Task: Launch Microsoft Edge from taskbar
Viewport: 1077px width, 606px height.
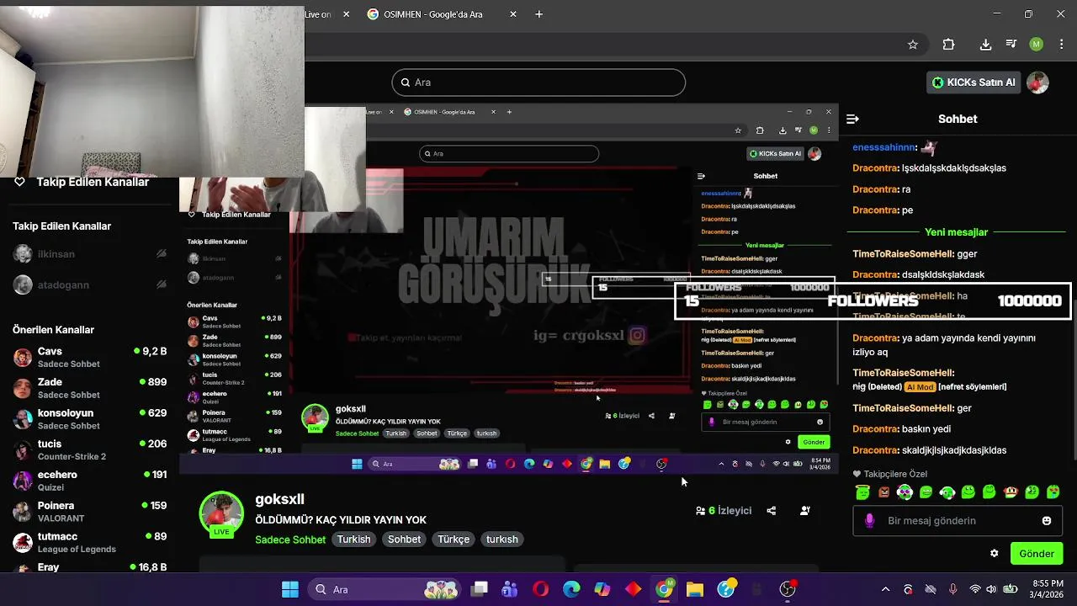Action: [571, 589]
